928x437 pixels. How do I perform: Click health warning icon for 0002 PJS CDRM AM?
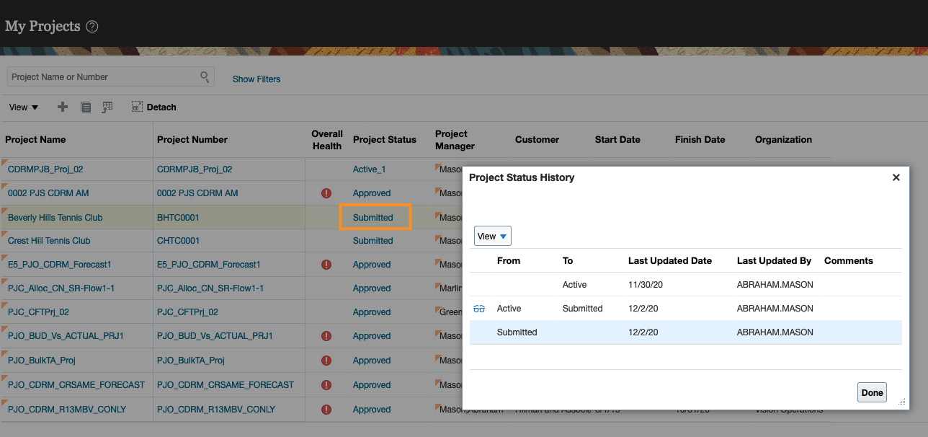coord(326,193)
